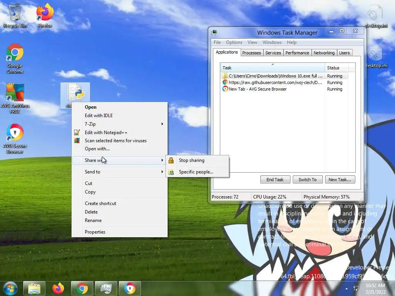Choose Cut in the context menu
Screen dimensions: 395x296
120,183
